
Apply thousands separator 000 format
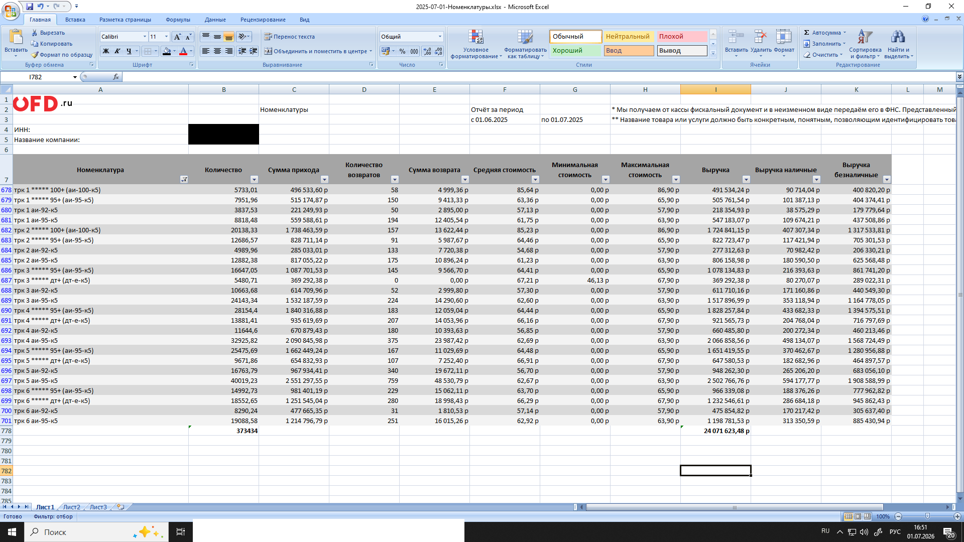414,51
